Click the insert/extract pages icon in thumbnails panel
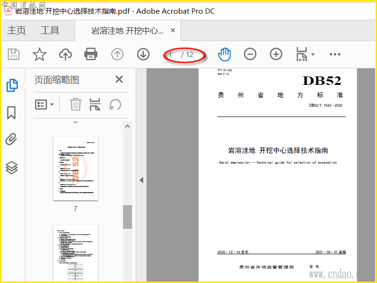This screenshot has height=283, width=377. click(x=95, y=104)
